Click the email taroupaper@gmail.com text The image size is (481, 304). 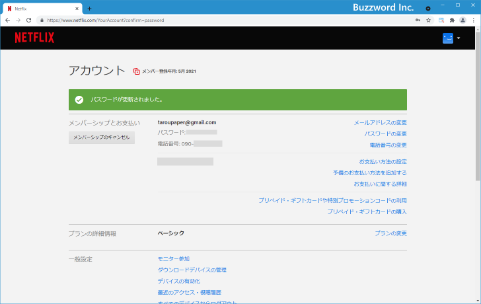(187, 122)
